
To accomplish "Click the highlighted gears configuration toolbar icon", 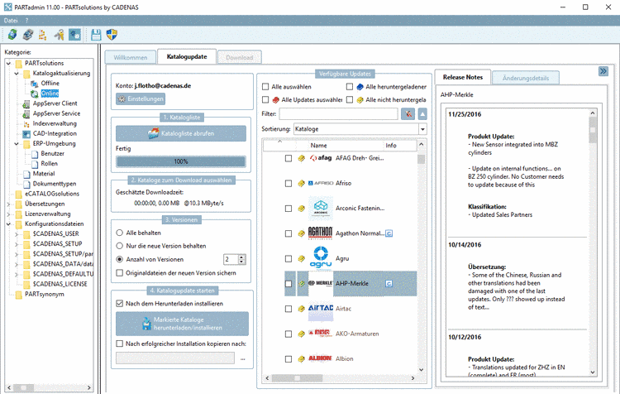I will tap(74, 35).
